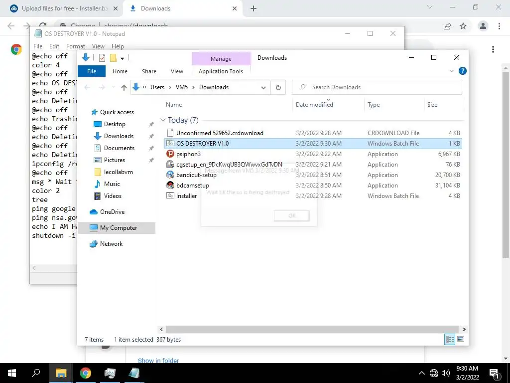Open Documents in the navigation pane
The width and height of the screenshot is (510, 383).
pyautogui.click(x=119, y=148)
